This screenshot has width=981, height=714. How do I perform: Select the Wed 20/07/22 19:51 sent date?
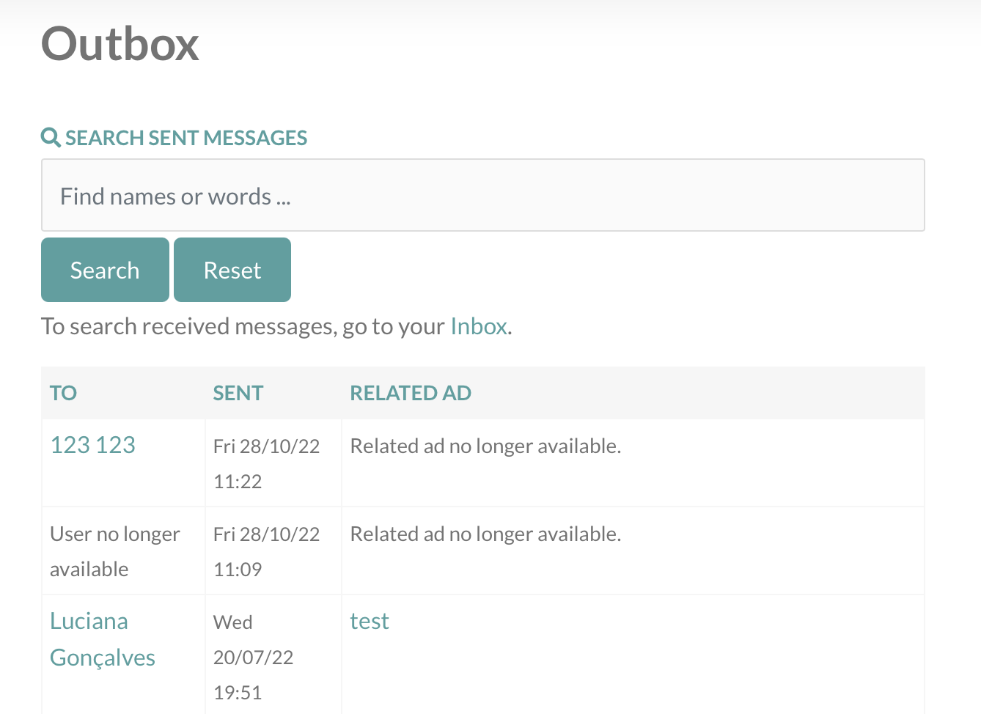point(253,657)
